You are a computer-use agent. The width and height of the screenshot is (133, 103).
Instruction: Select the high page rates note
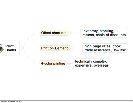pos(105,48)
